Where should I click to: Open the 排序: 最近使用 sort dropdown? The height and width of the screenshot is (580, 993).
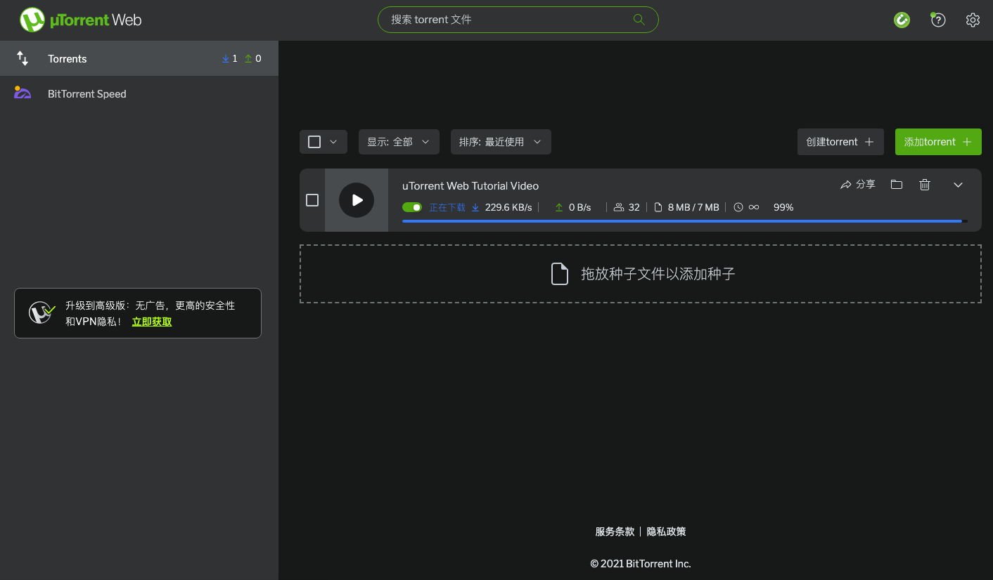point(501,142)
